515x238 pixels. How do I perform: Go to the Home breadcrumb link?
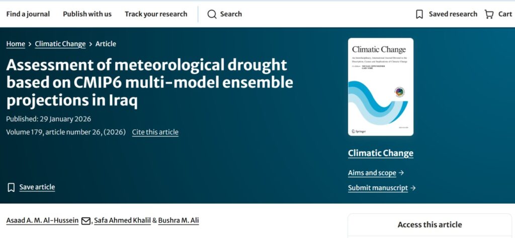click(x=16, y=44)
